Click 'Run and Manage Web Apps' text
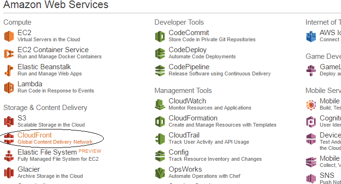The image size is (341, 184). [50, 74]
